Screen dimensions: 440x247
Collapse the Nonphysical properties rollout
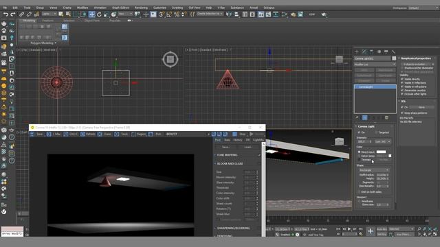[x=415, y=58]
